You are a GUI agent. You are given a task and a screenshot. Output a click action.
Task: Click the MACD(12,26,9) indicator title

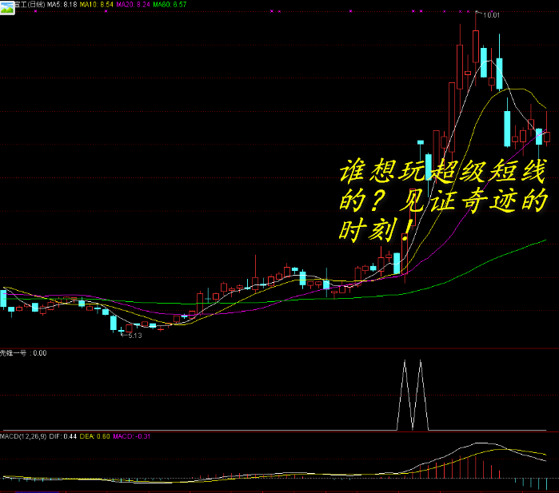click(23, 436)
